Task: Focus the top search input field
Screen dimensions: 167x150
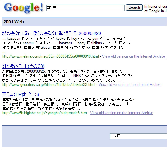Action: point(85,8)
